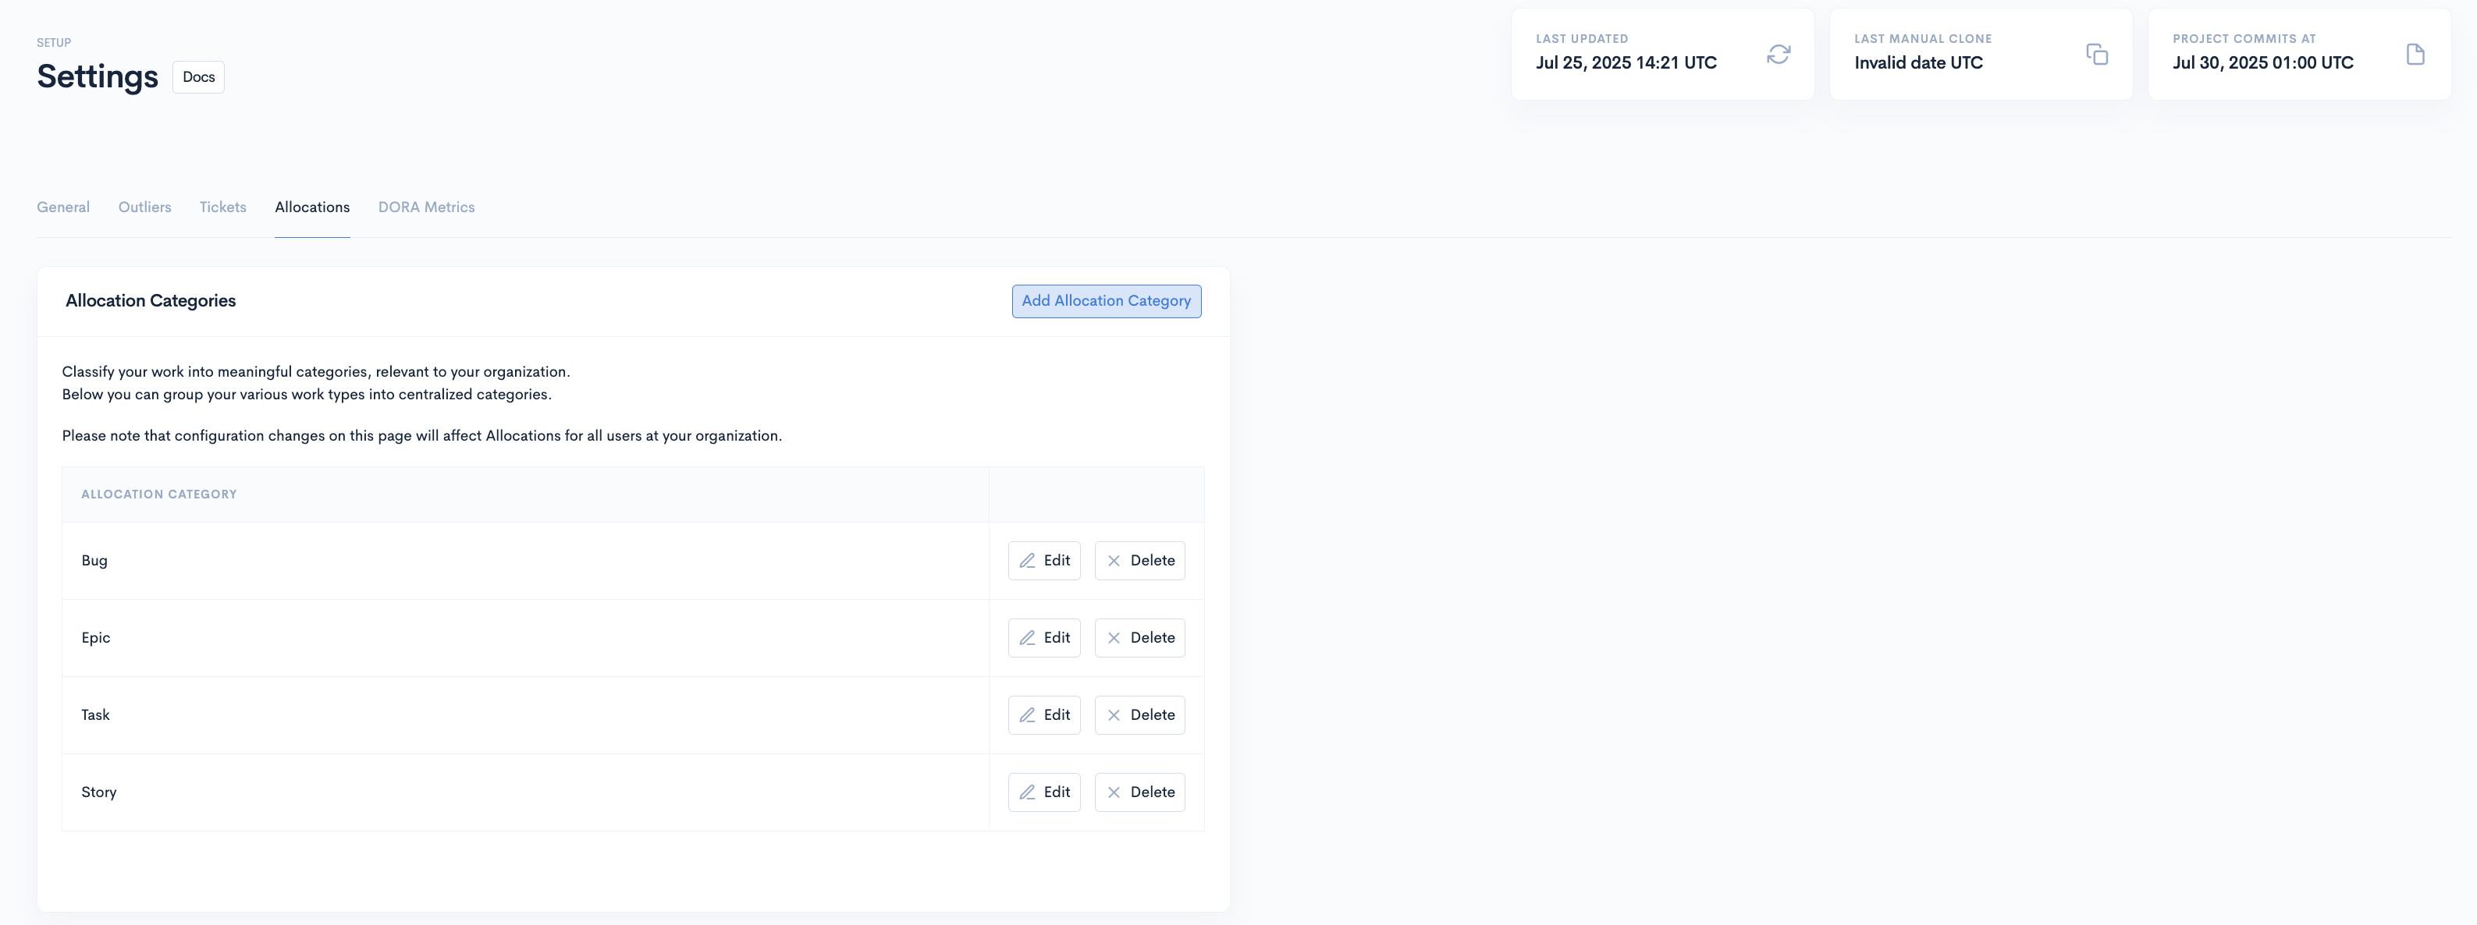Click the Last Manual Clone label
Screen dimensions: 2477x925
[1923, 39]
